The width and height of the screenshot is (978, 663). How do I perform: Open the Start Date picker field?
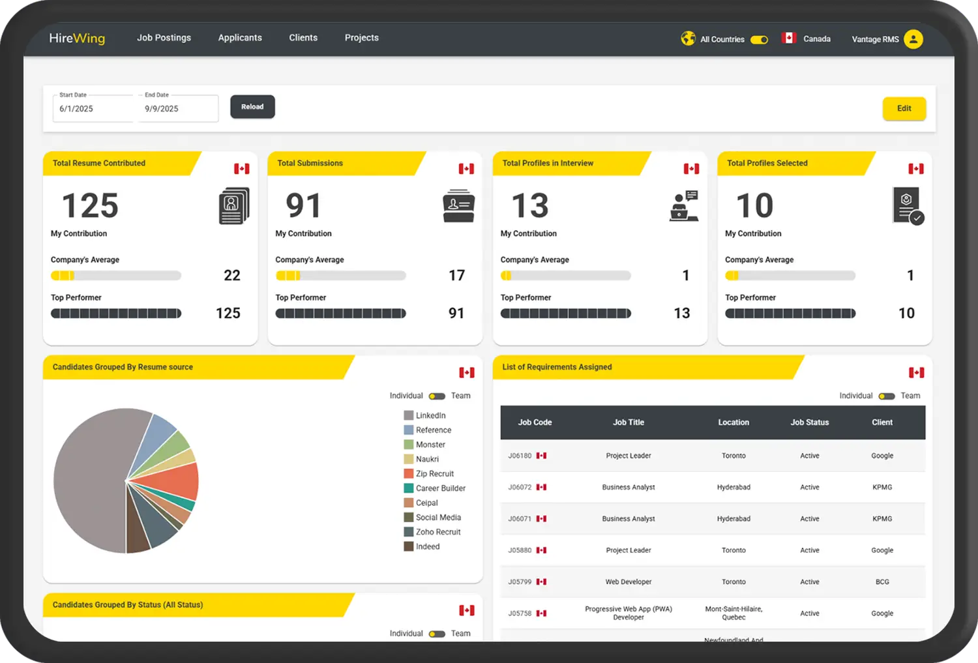click(x=93, y=109)
